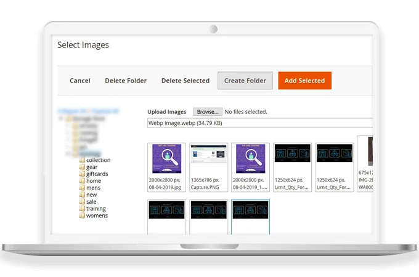This screenshot has width=419, height=277.
Task: Click Create Folder button
Action: pyautogui.click(x=245, y=81)
